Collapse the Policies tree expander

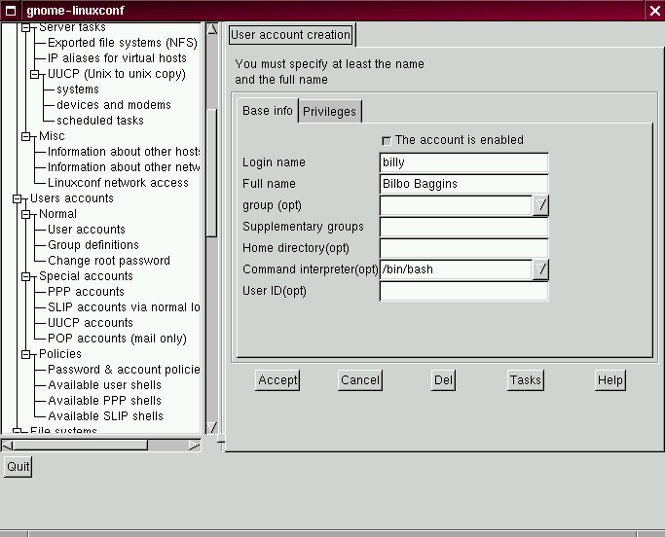tap(27, 354)
